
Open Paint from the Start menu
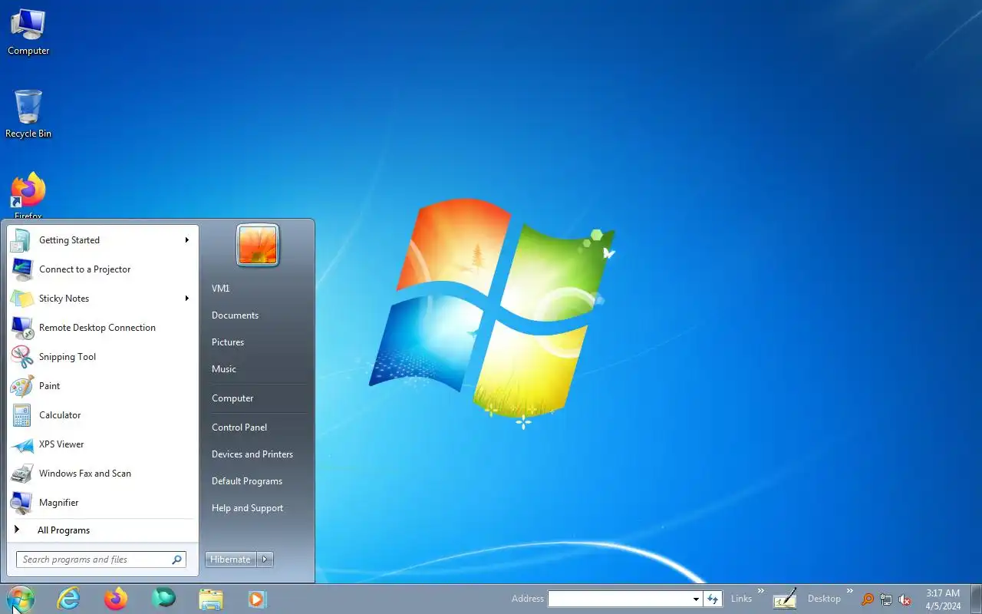103,386
